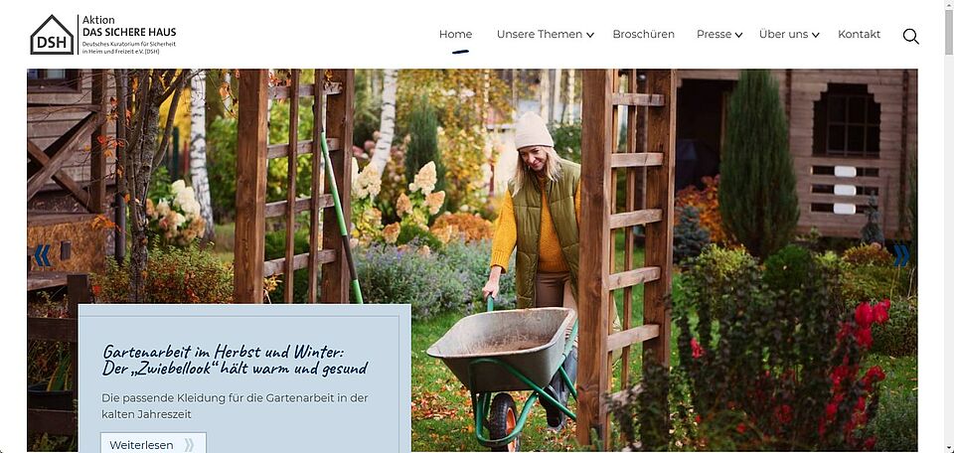Click the DSH house logo
The height and width of the screenshot is (453, 954).
click(52, 35)
